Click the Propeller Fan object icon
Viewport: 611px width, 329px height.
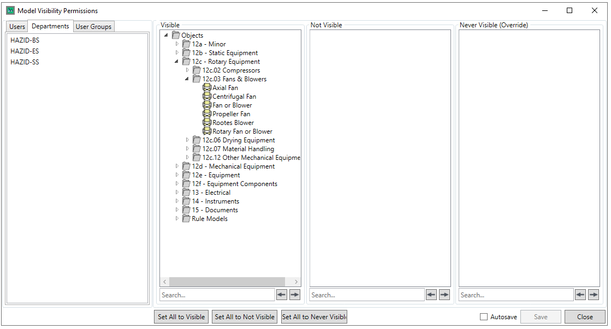[x=207, y=114]
